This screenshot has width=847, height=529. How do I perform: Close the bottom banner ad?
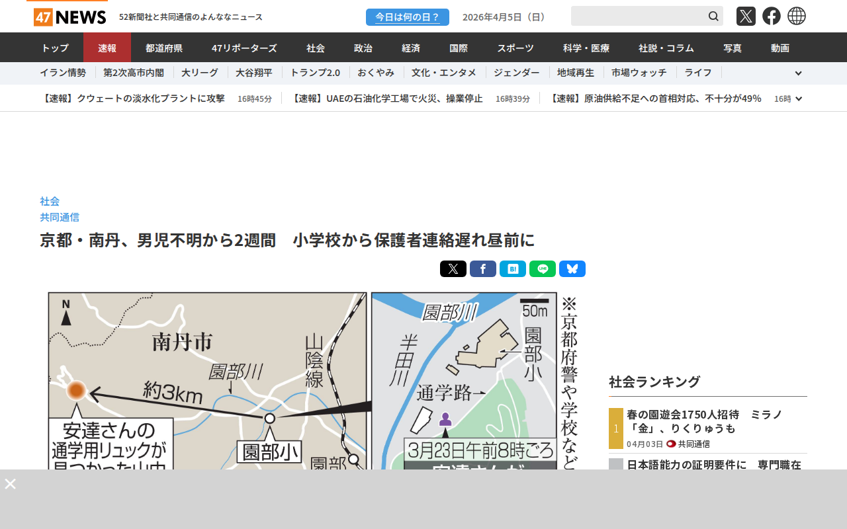[10, 484]
